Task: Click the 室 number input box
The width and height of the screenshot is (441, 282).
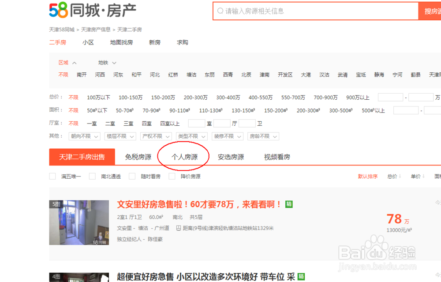Action: tap(197, 123)
